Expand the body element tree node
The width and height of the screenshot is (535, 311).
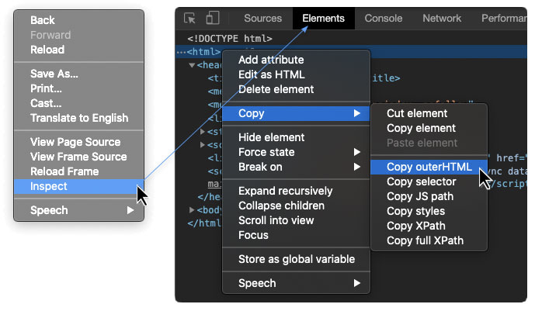tap(192, 210)
